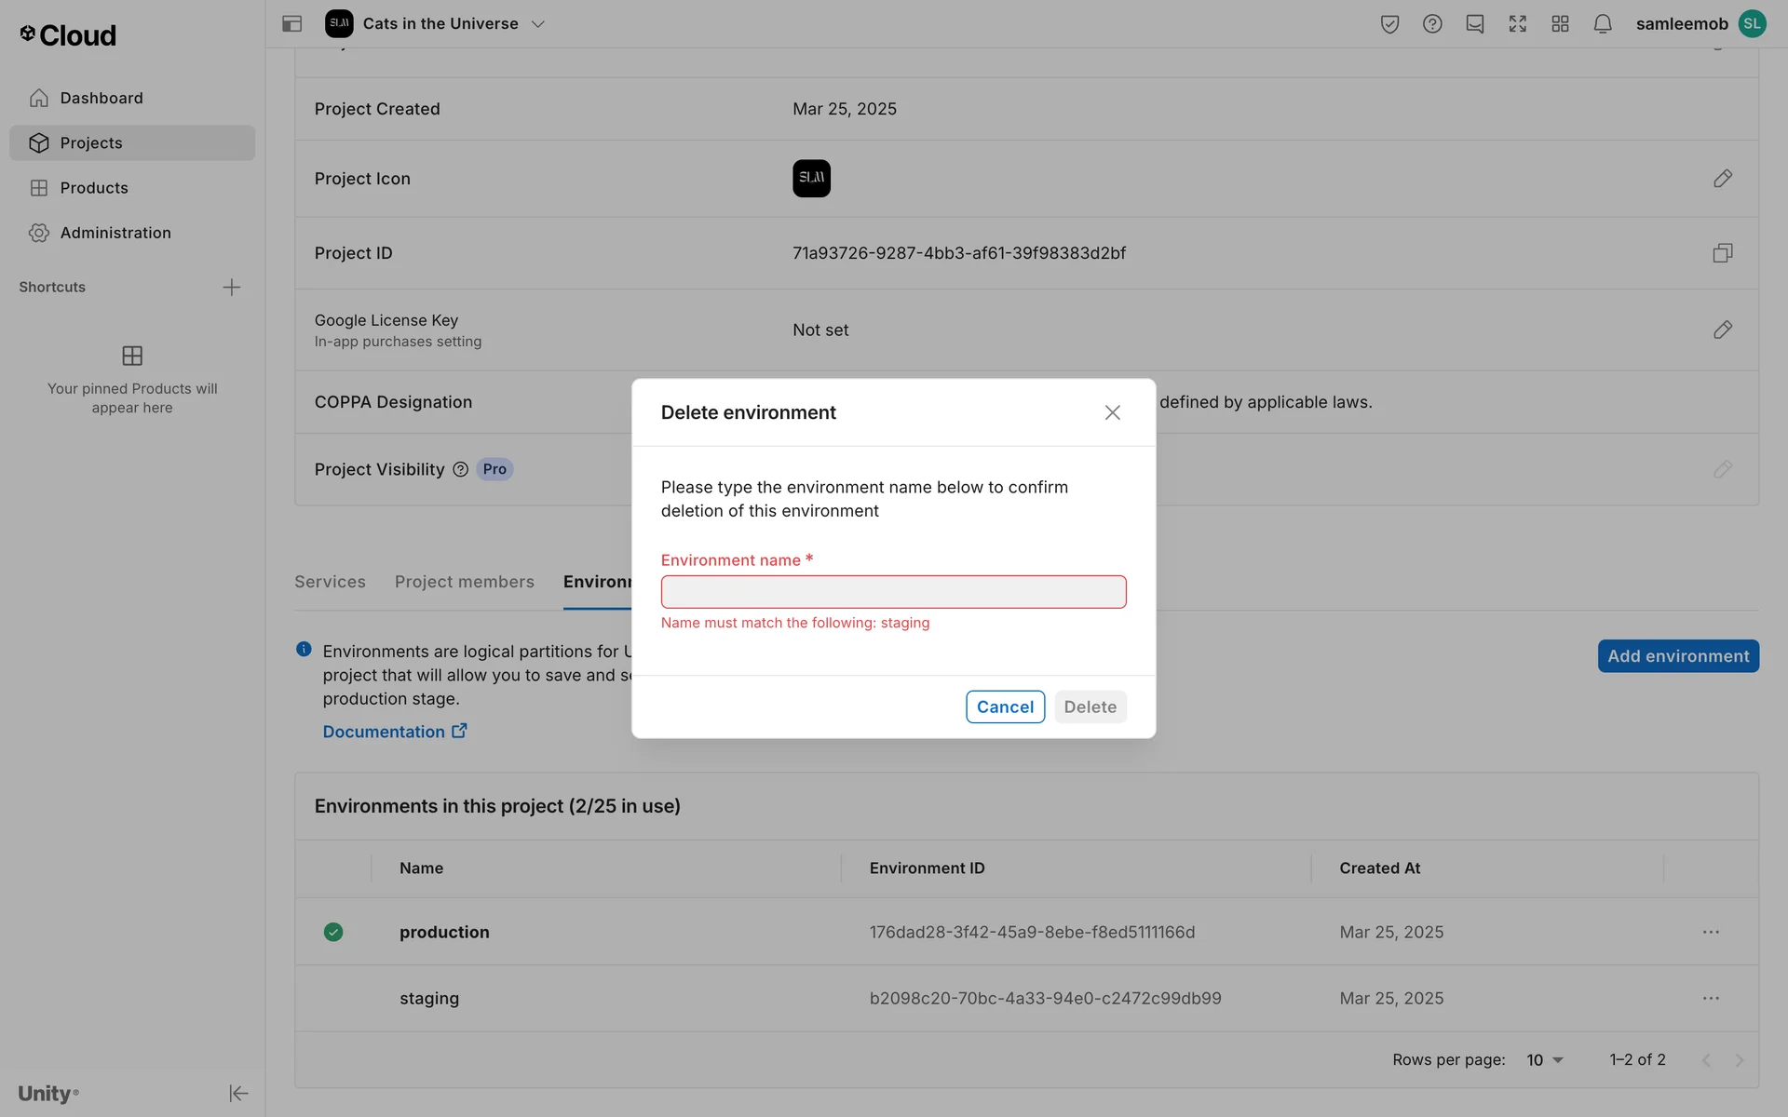Open the Products sidebar menu item
The height and width of the screenshot is (1117, 1788).
coord(94,188)
